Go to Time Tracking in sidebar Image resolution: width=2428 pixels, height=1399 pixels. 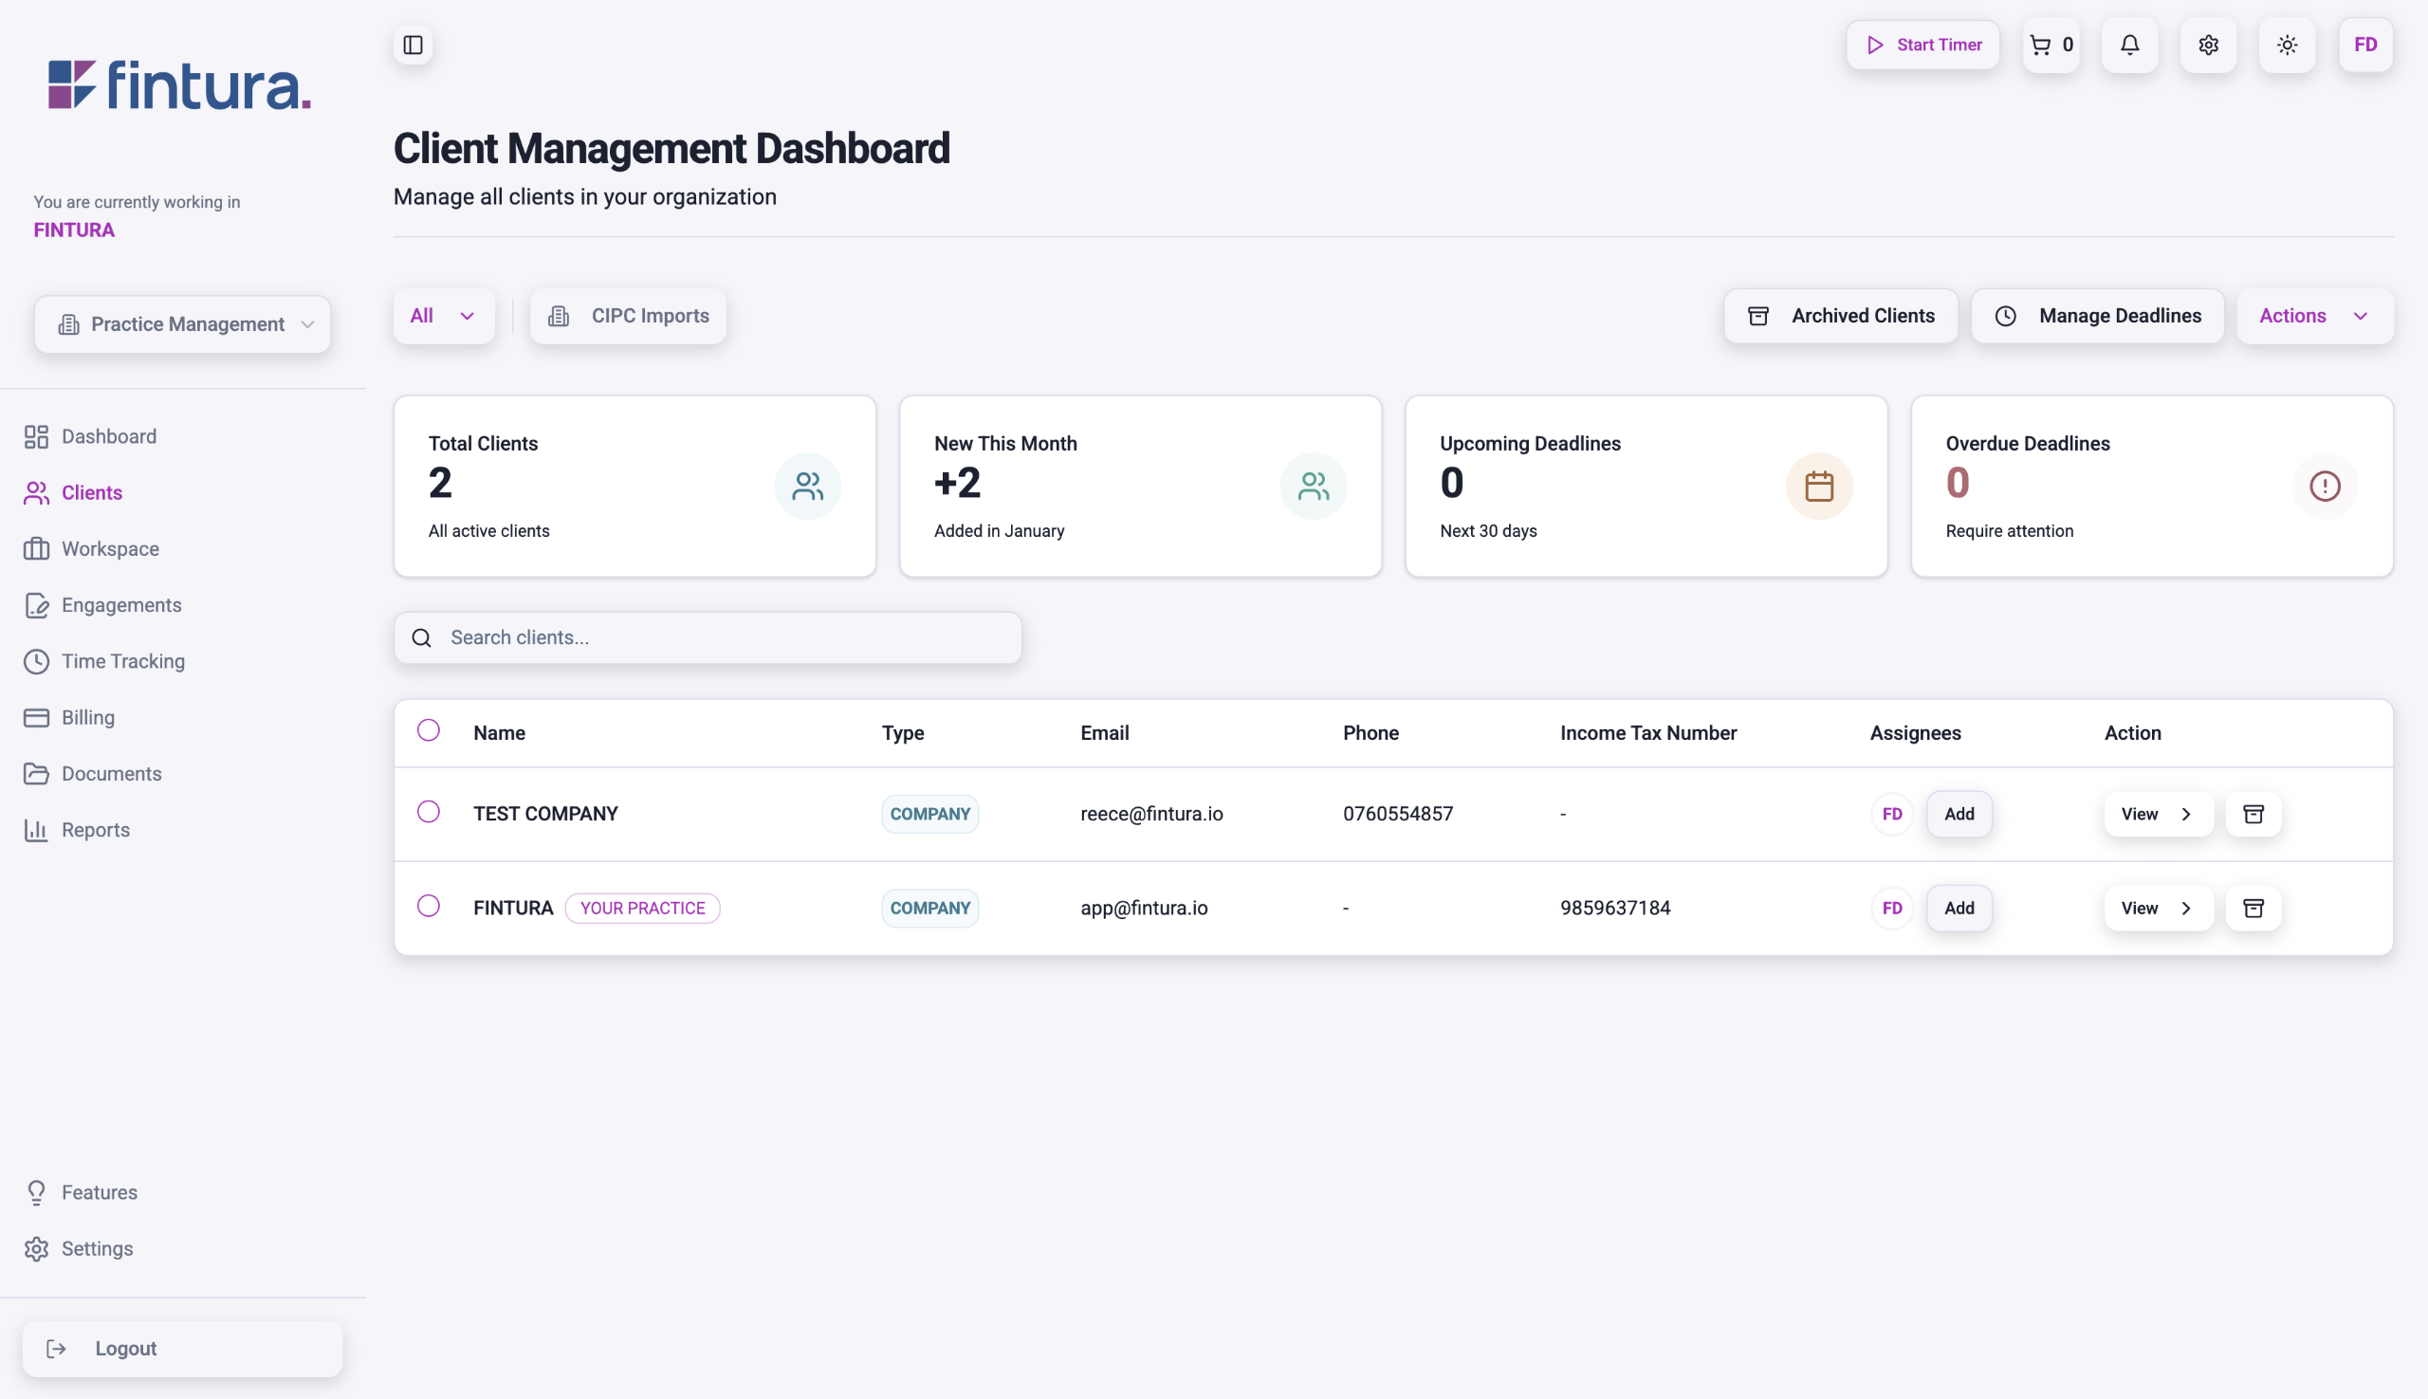123,661
